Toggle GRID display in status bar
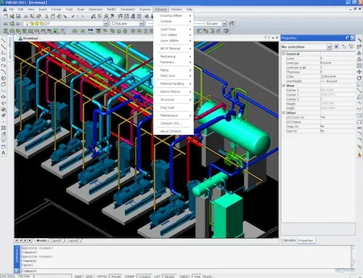Screen dimensions: 363x278 point(89,277)
